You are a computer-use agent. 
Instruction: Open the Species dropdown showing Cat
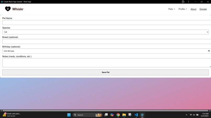click(105, 32)
